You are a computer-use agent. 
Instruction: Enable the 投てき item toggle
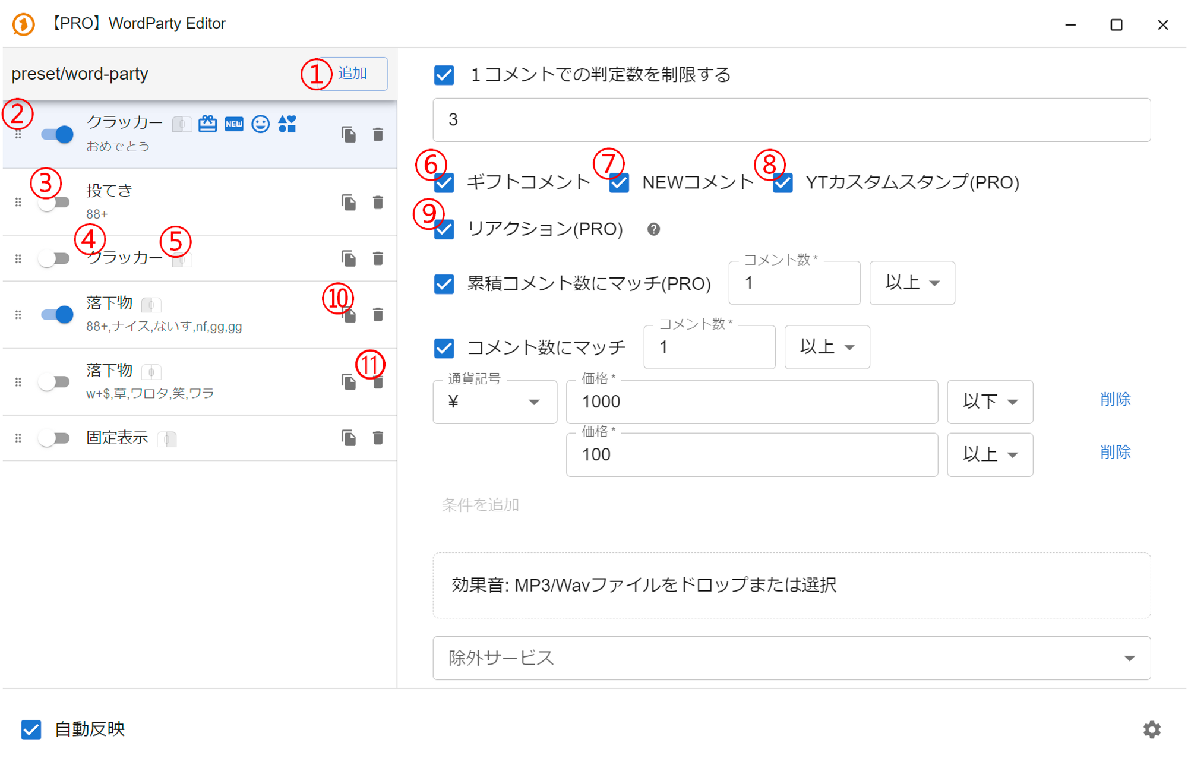click(x=55, y=203)
